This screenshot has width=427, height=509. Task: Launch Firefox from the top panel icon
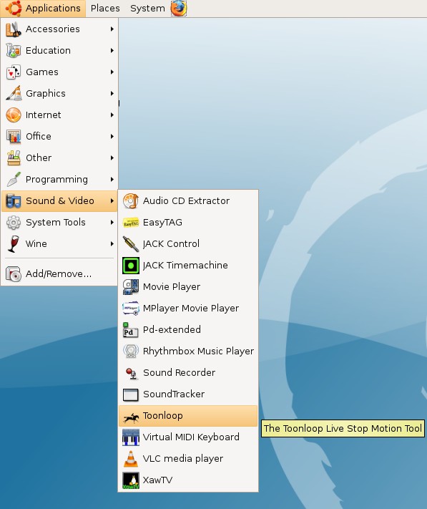click(179, 9)
